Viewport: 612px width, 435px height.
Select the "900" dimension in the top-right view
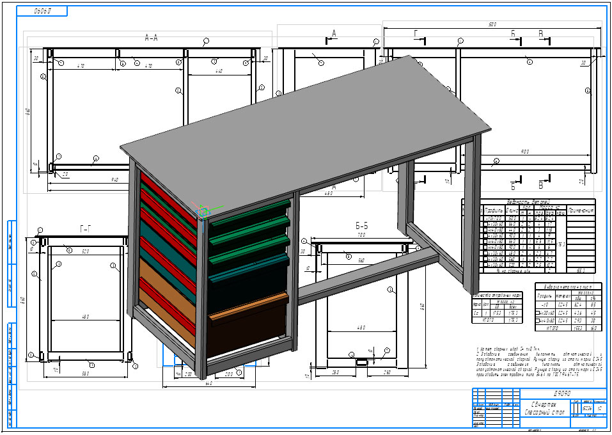click(526, 152)
